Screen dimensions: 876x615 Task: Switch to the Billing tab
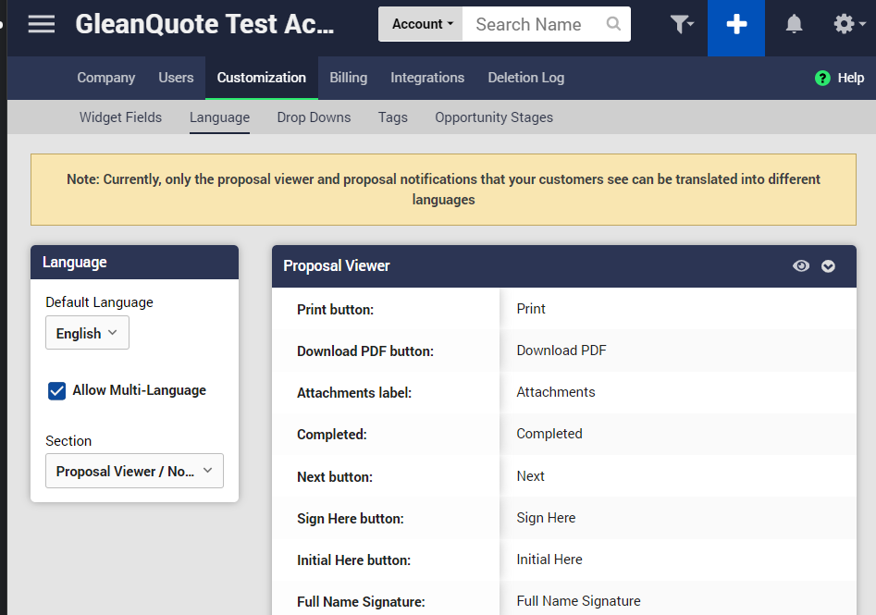348,78
